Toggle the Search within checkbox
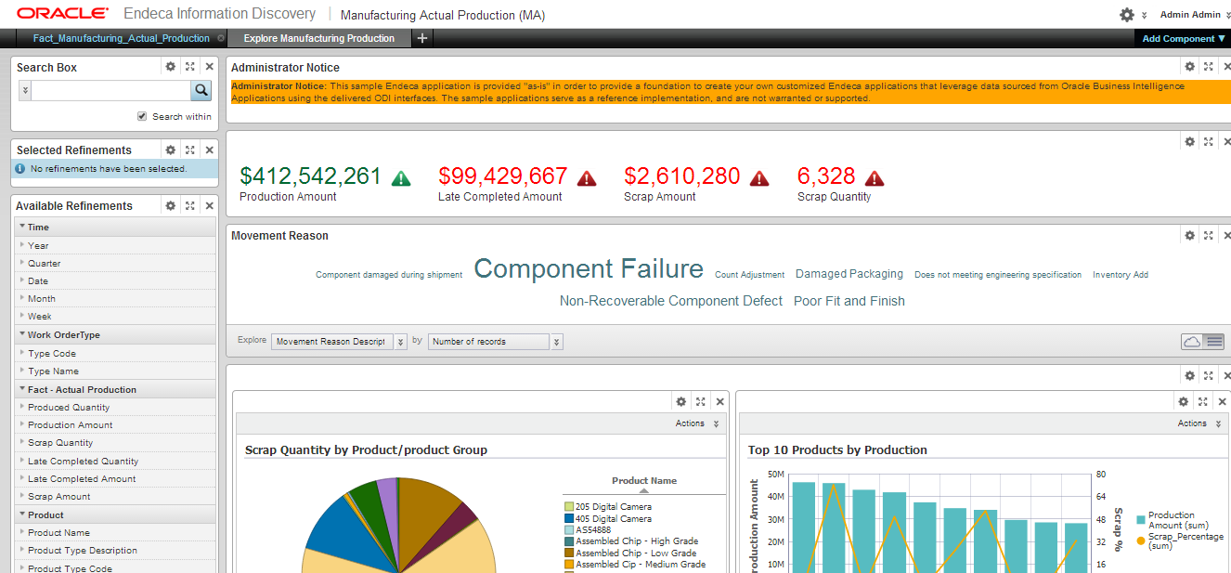 142,116
